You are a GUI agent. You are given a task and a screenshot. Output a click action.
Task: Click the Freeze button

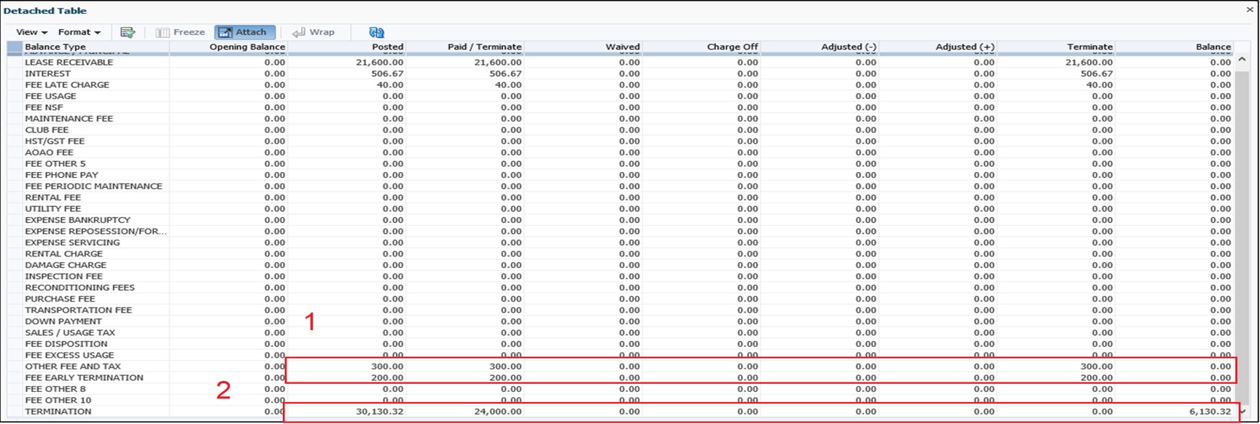coord(180,32)
